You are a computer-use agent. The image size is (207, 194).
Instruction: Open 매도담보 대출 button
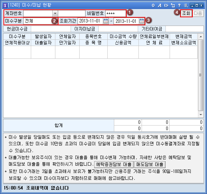[150, 164]
